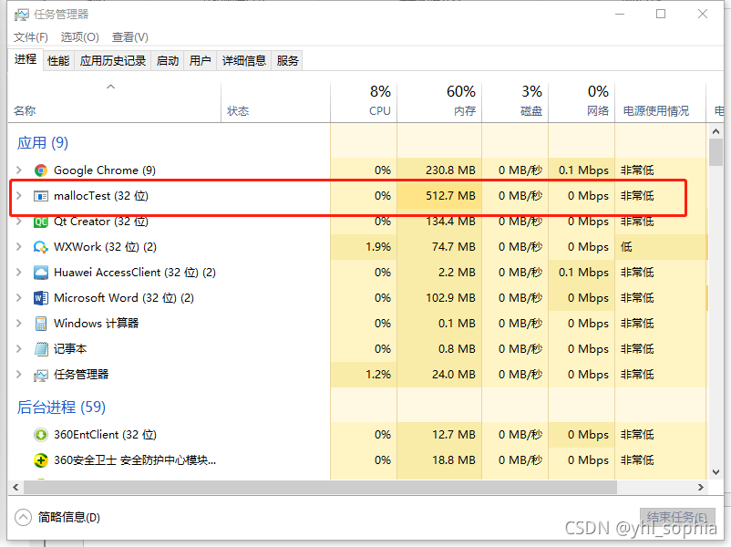Image resolution: width=731 pixels, height=547 pixels.
Task: Click the WXWork process icon
Action: point(40,247)
